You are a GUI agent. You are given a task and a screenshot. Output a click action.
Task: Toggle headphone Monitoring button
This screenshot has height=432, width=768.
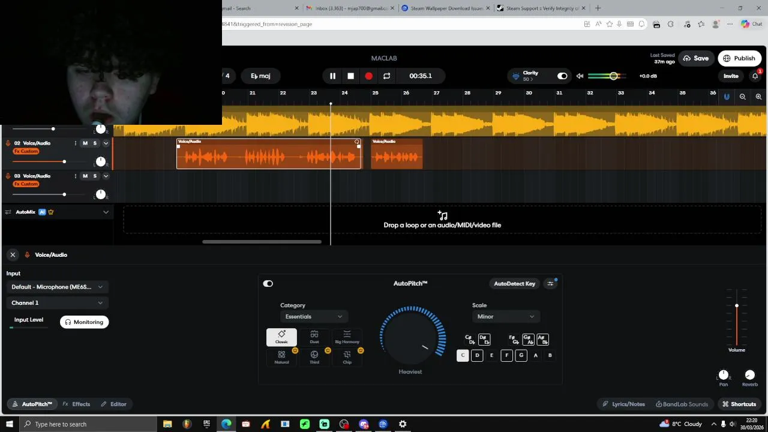[84, 322]
